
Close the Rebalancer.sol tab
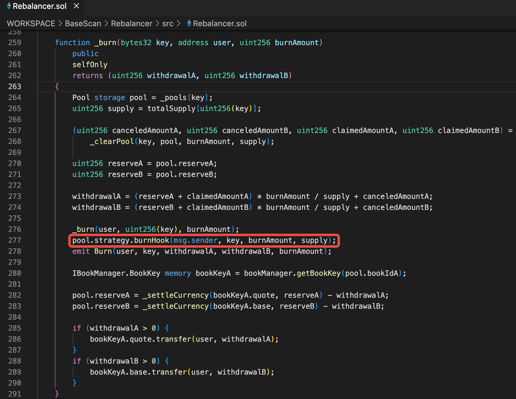[76, 6]
